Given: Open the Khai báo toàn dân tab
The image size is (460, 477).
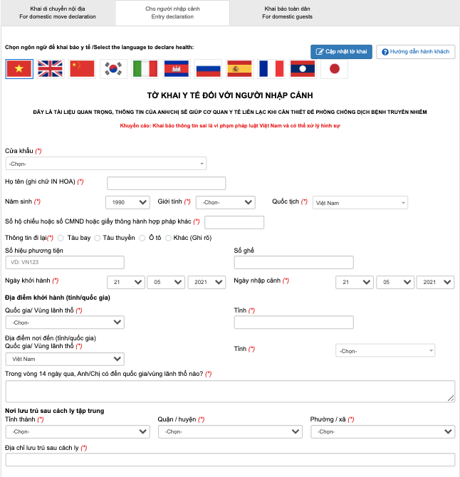Looking at the screenshot, I should [287, 13].
